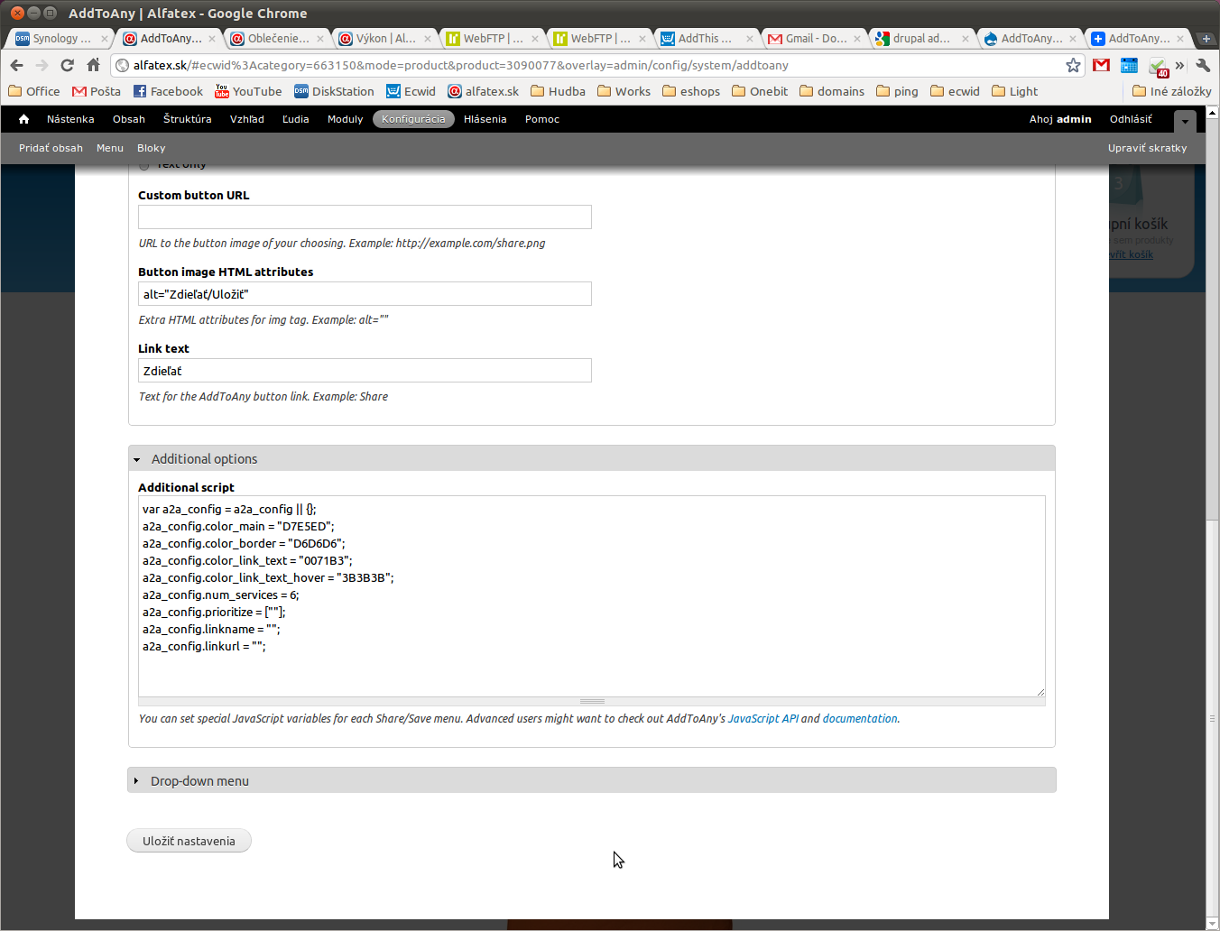Bookmark this page with the star icon
Image resolution: width=1220 pixels, height=931 pixels.
click(x=1073, y=65)
